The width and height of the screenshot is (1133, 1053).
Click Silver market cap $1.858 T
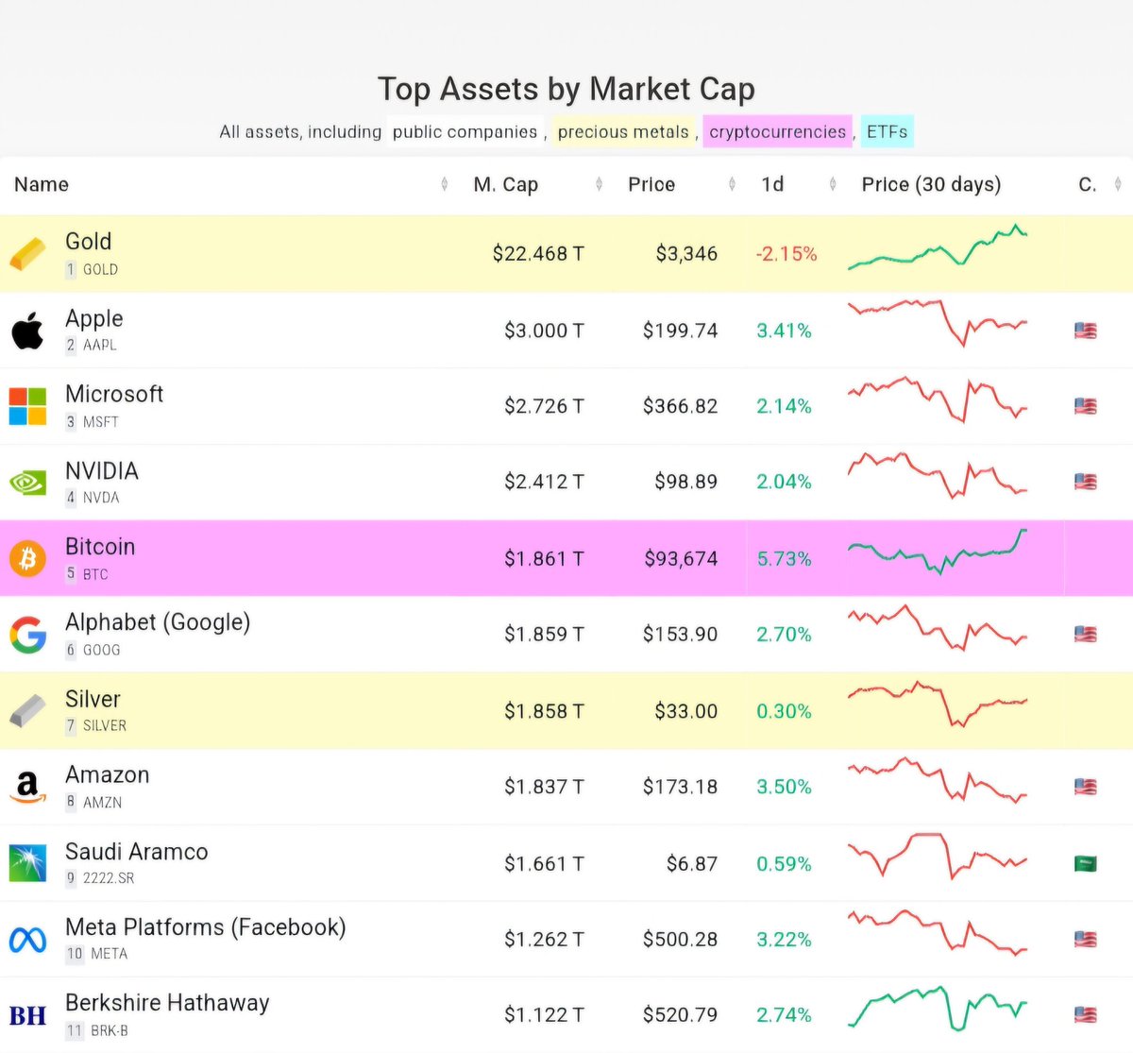[x=544, y=711]
